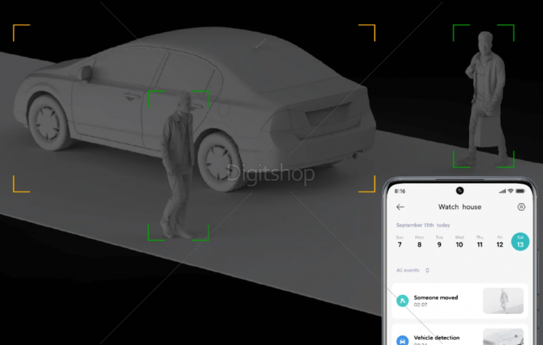Tap the cellular signal bars icon
The image size is (543, 345).
coord(502,191)
